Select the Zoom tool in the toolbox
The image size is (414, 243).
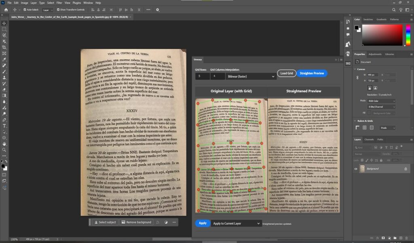click(4, 150)
